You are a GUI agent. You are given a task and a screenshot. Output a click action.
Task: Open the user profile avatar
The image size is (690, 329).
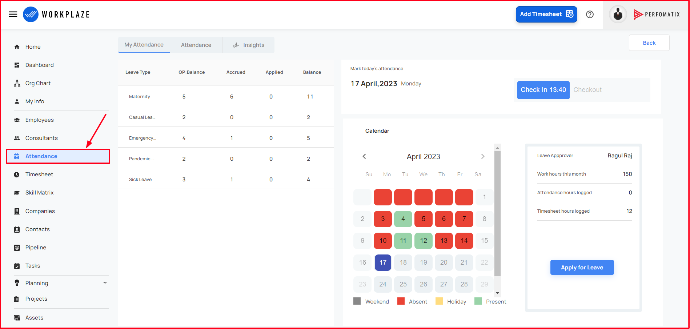618,15
